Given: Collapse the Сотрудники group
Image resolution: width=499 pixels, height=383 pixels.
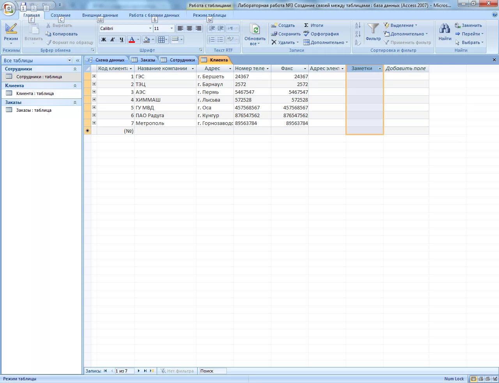Looking at the screenshot, I should point(75,69).
